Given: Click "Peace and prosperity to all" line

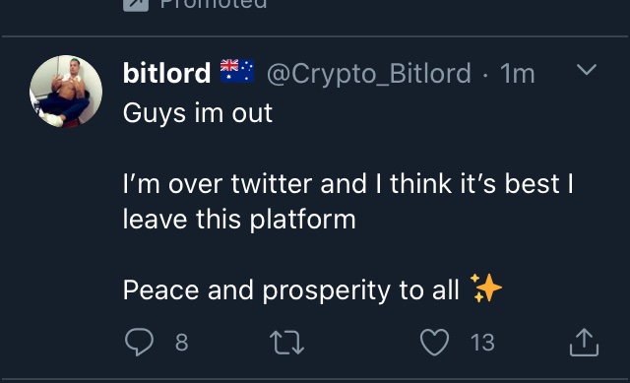Looking at the screenshot, I should (291, 290).
